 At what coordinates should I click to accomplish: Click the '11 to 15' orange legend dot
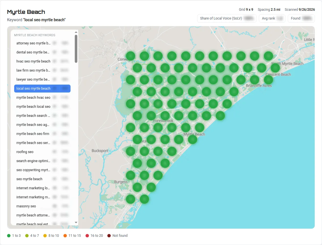(x=65, y=236)
